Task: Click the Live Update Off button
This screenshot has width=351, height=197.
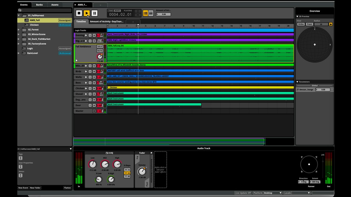Action: [x=243, y=193]
